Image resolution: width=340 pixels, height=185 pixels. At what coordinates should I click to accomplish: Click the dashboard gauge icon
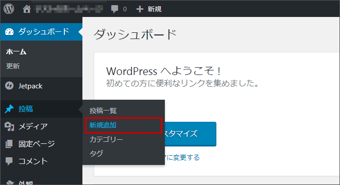tap(9, 32)
